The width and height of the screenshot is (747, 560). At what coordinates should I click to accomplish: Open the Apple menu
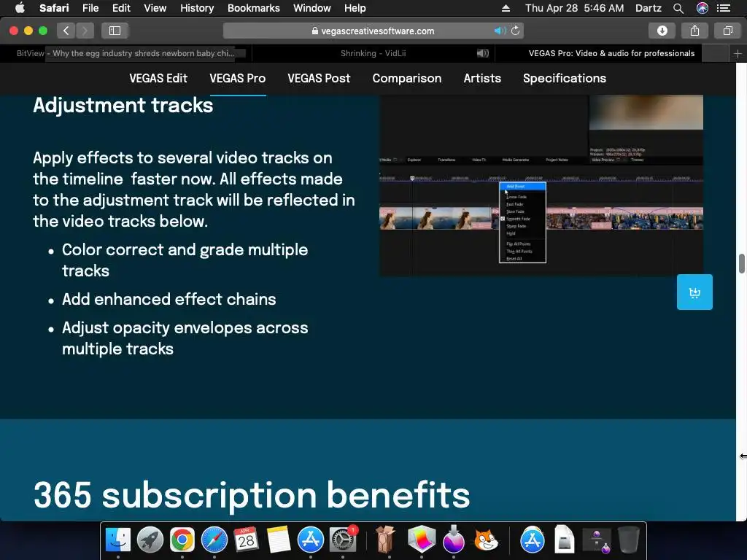20,7
